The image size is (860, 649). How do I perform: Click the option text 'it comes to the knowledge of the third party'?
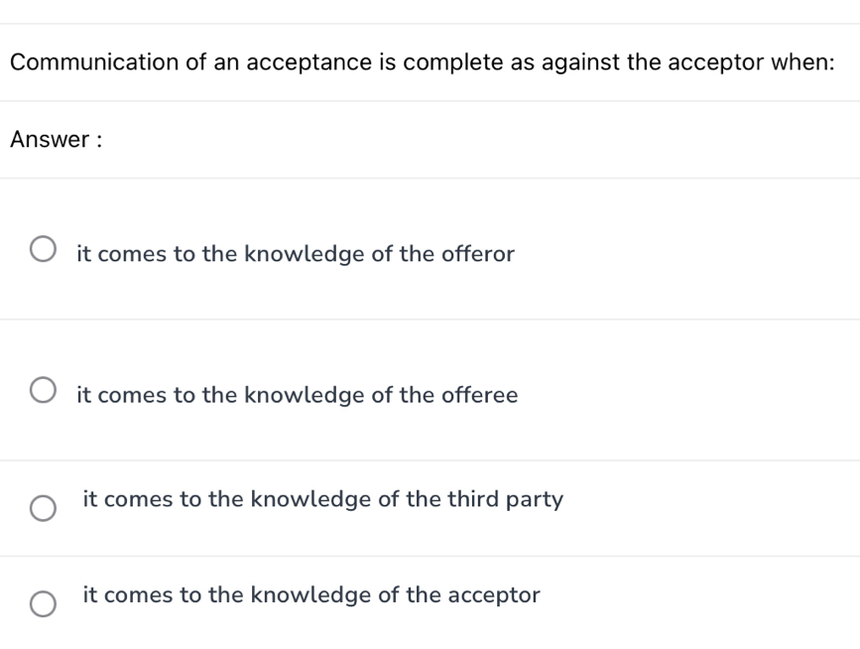[323, 499]
